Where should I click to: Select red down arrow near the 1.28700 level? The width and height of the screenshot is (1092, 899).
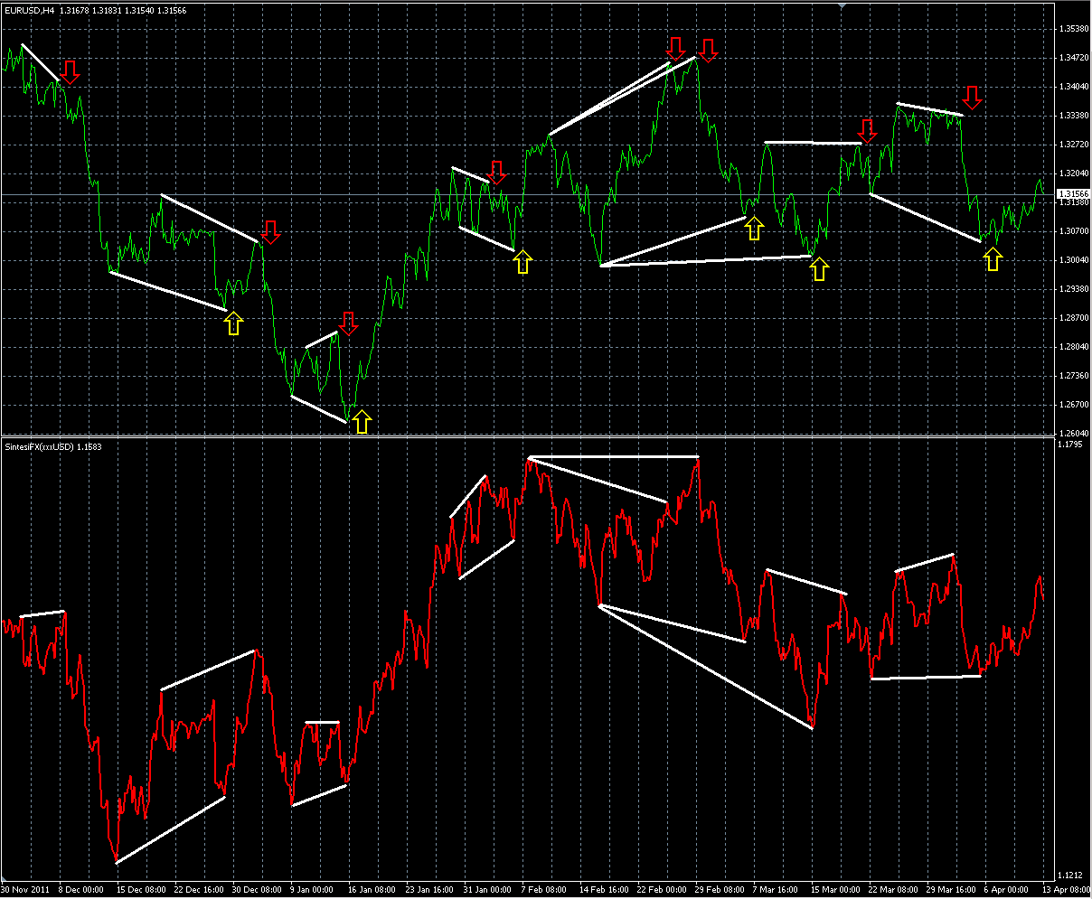coord(348,323)
